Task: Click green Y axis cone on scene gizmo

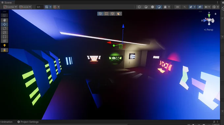Action: tap(209, 15)
